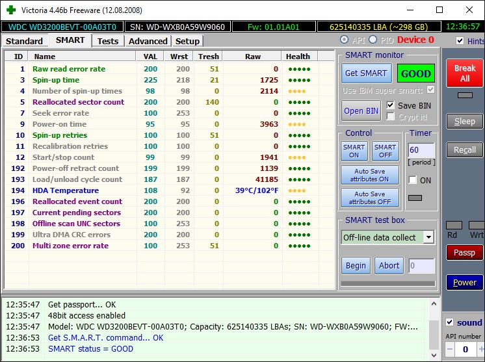
Task: Click the Wrst column header
Action: pyautogui.click(x=179, y=57)
